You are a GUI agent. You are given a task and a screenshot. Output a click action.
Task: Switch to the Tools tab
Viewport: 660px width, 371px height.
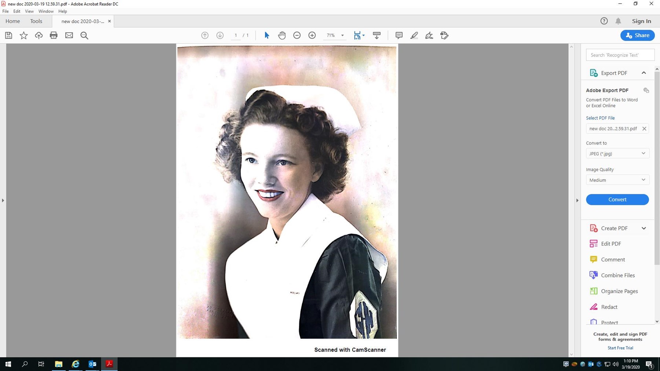point(36,21)
